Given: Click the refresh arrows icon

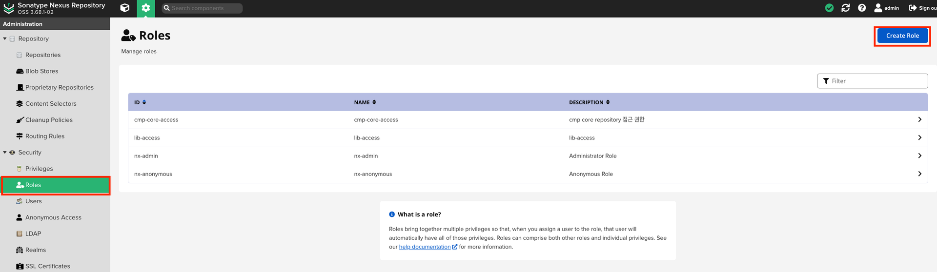Looking at the screenshot, I should (846, 8).
